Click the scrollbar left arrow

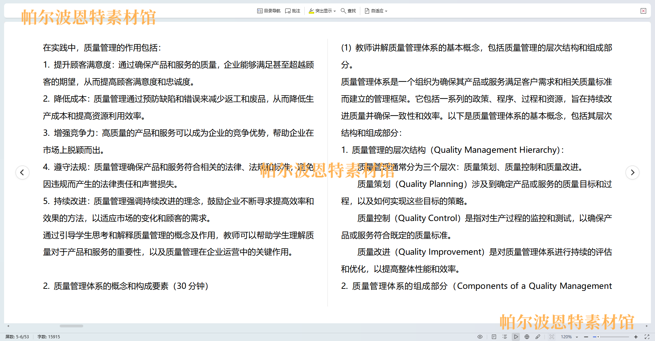click(x=8, y=326)
